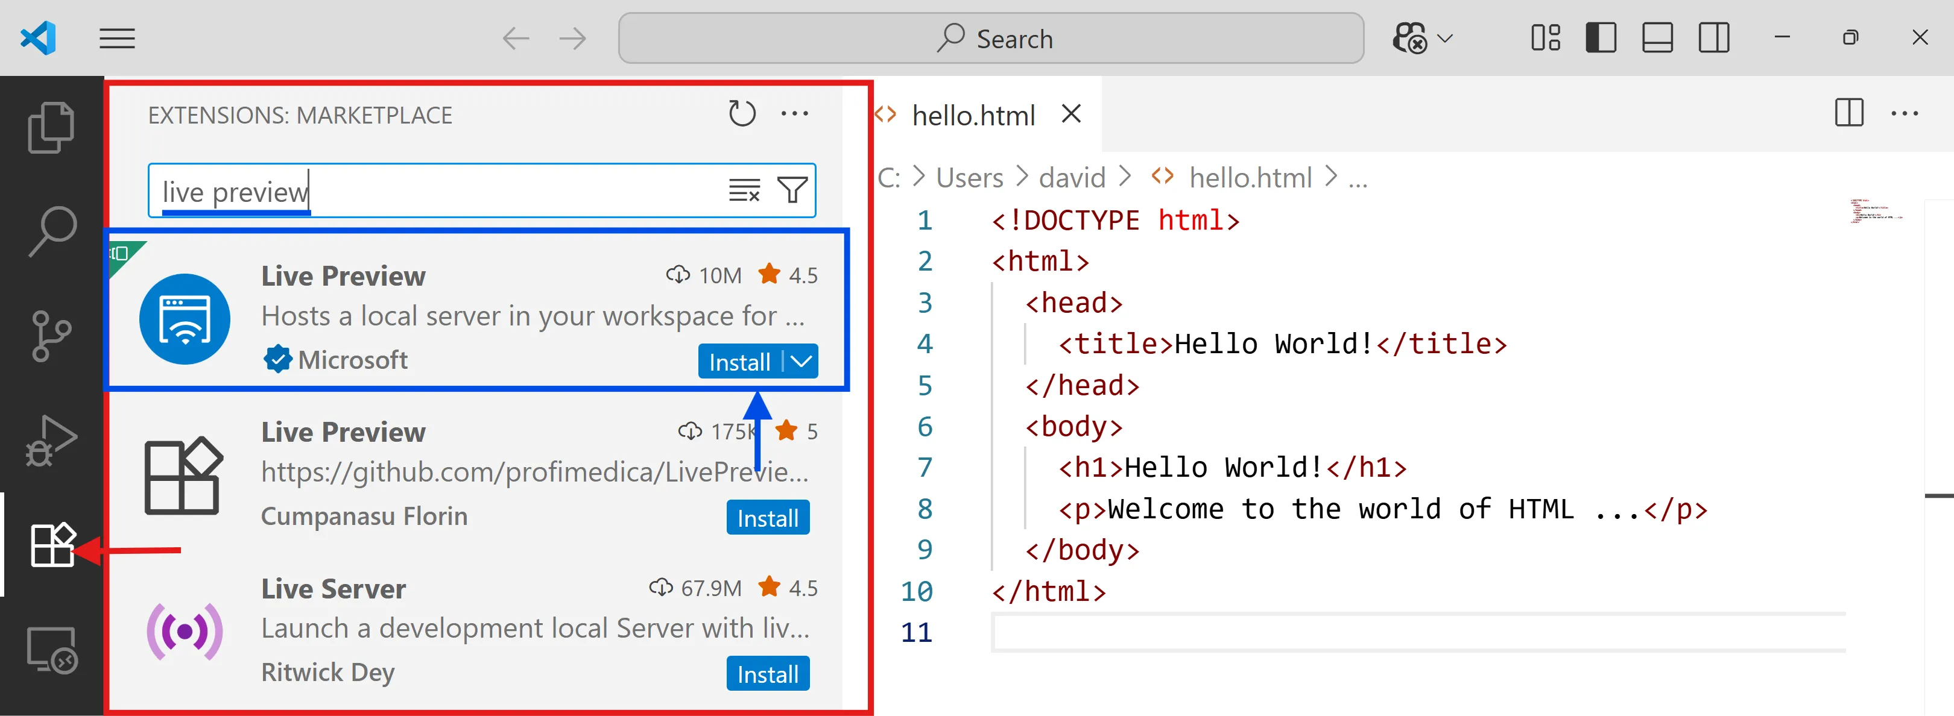Toggle secondary side bar visibility
Image resolution: width=1954 pixels, height=716 pixels.
pos(1713,38)
